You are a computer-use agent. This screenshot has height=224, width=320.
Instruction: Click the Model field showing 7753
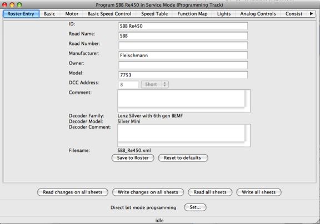pos(183,75)
